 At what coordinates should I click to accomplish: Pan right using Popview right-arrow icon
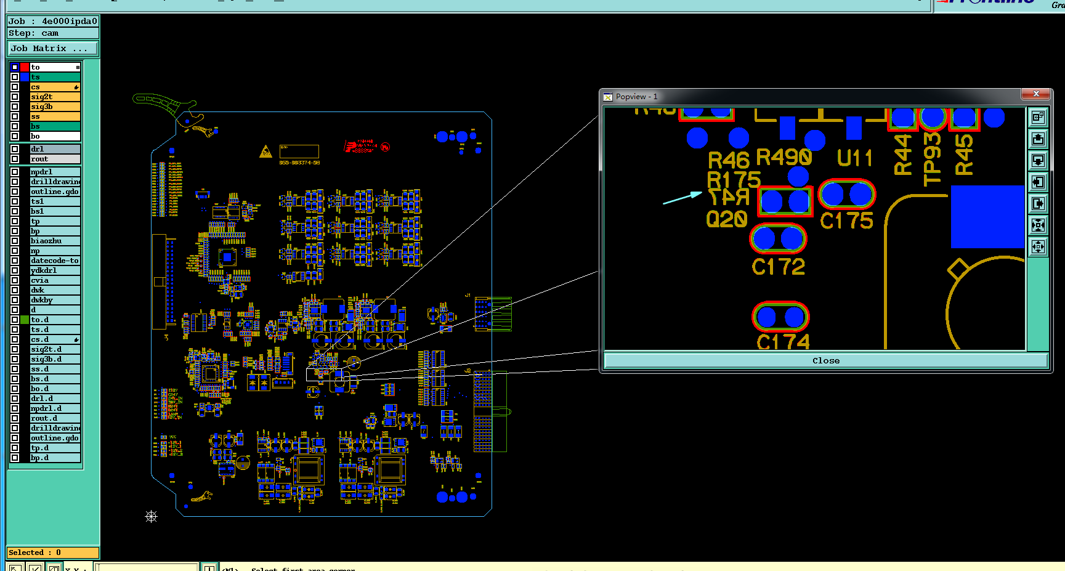[1038, 203]
